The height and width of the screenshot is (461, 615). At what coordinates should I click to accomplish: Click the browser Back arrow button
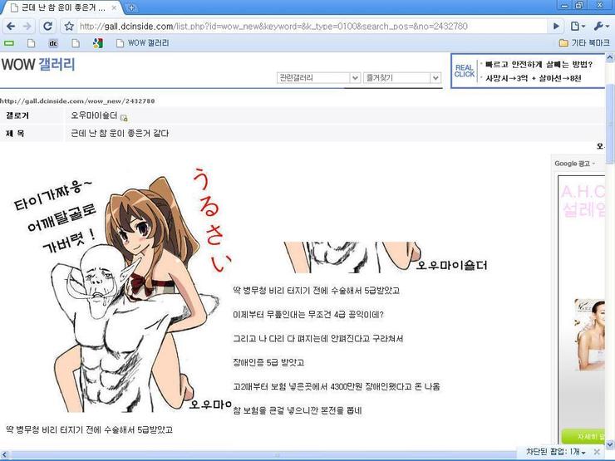tap(11, 27)
